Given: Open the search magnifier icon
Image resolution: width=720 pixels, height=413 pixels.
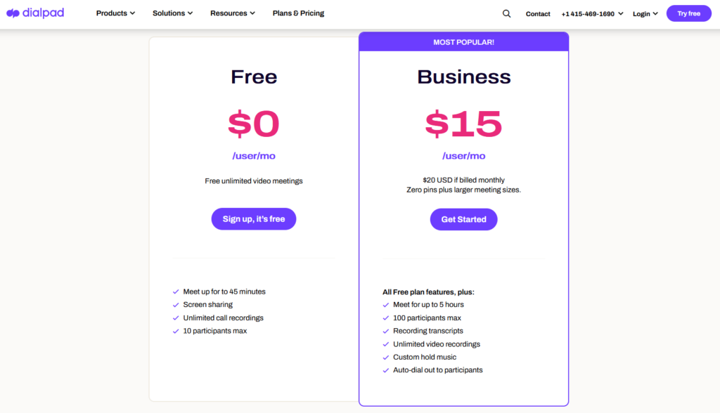Looking at the screenshot, I should [x=506, y=14].
